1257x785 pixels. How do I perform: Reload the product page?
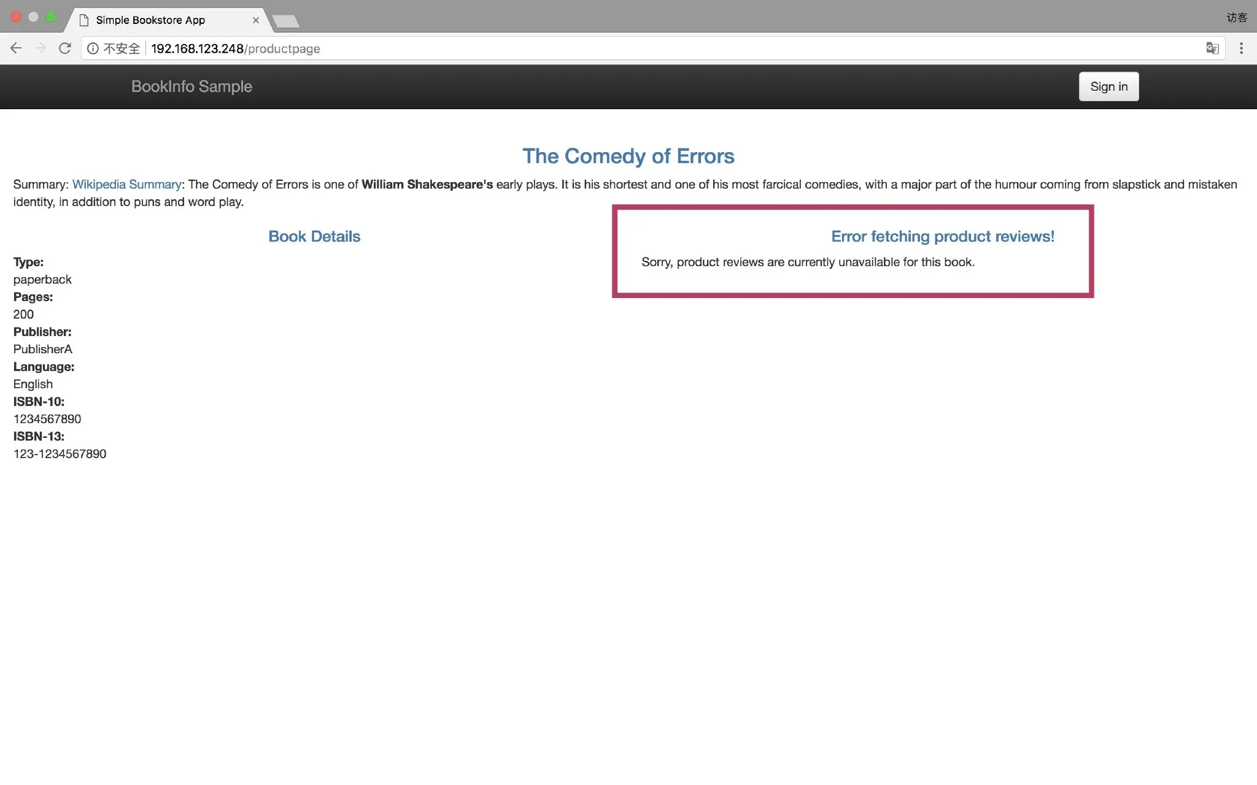[65, 48]
